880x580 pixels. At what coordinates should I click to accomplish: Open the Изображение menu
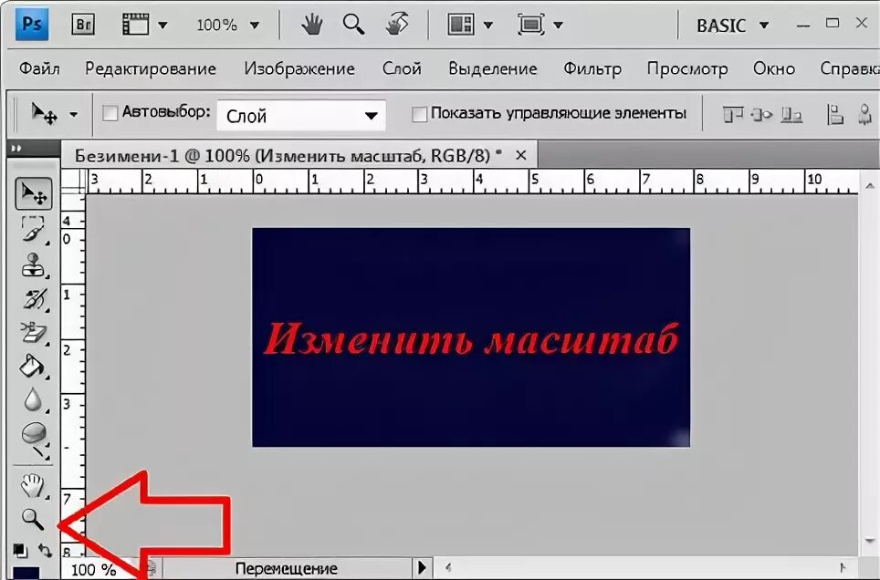point(299,69)
